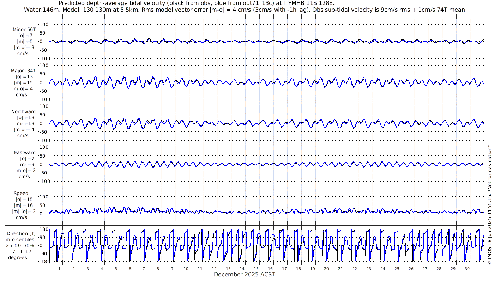Click the 'Speed' panel label
Image resolution: width=494 pixels, height=282 pixels.
21,194
